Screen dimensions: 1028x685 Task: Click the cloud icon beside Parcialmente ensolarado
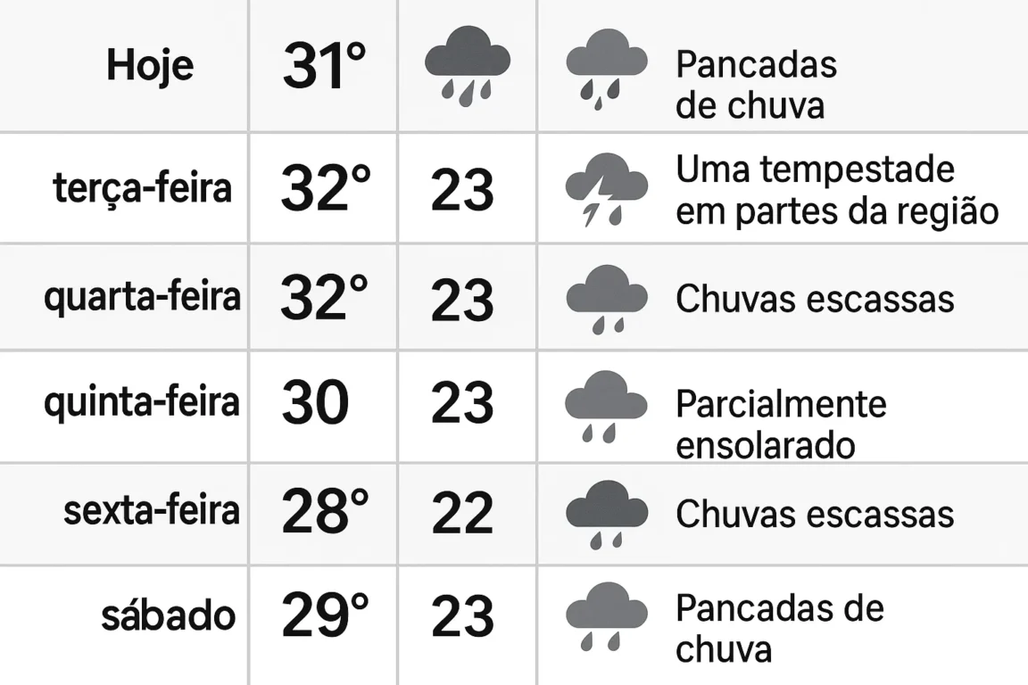(606, 407)
